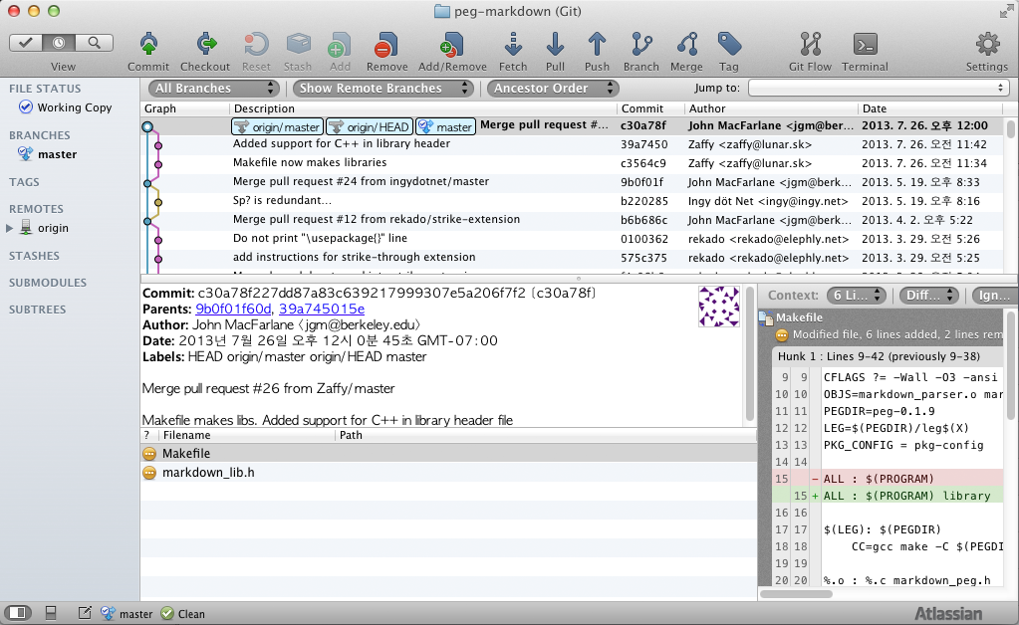Select merge pull request #12 commit
The height and width of the screenshot is (625, 1019).
pos(572,219)
